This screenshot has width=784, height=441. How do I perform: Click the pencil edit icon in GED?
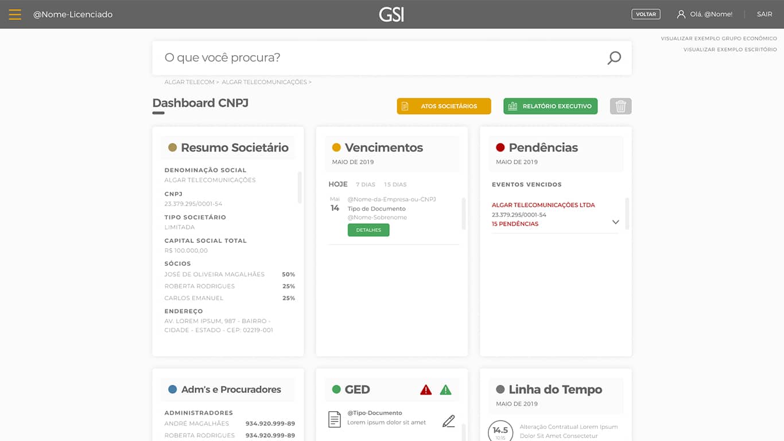pyautogui.click(x=448, y=421)
